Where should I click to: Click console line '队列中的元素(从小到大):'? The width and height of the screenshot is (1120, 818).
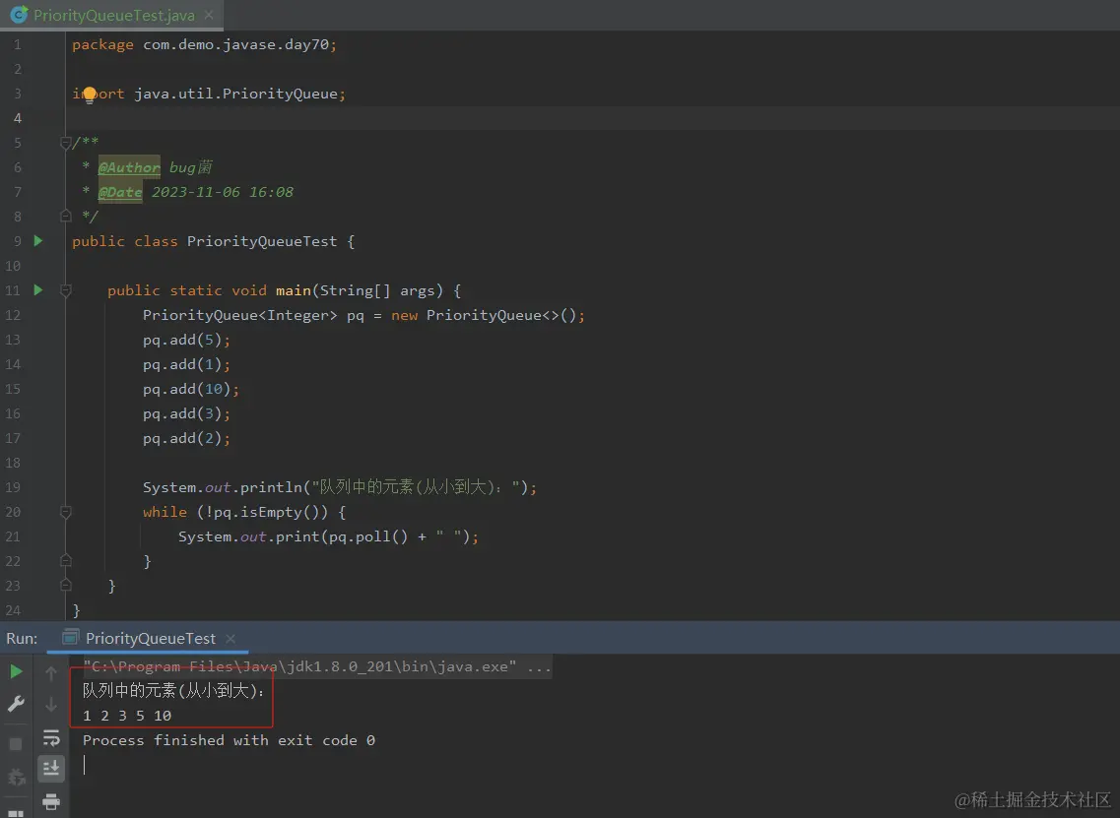point(173,690)
